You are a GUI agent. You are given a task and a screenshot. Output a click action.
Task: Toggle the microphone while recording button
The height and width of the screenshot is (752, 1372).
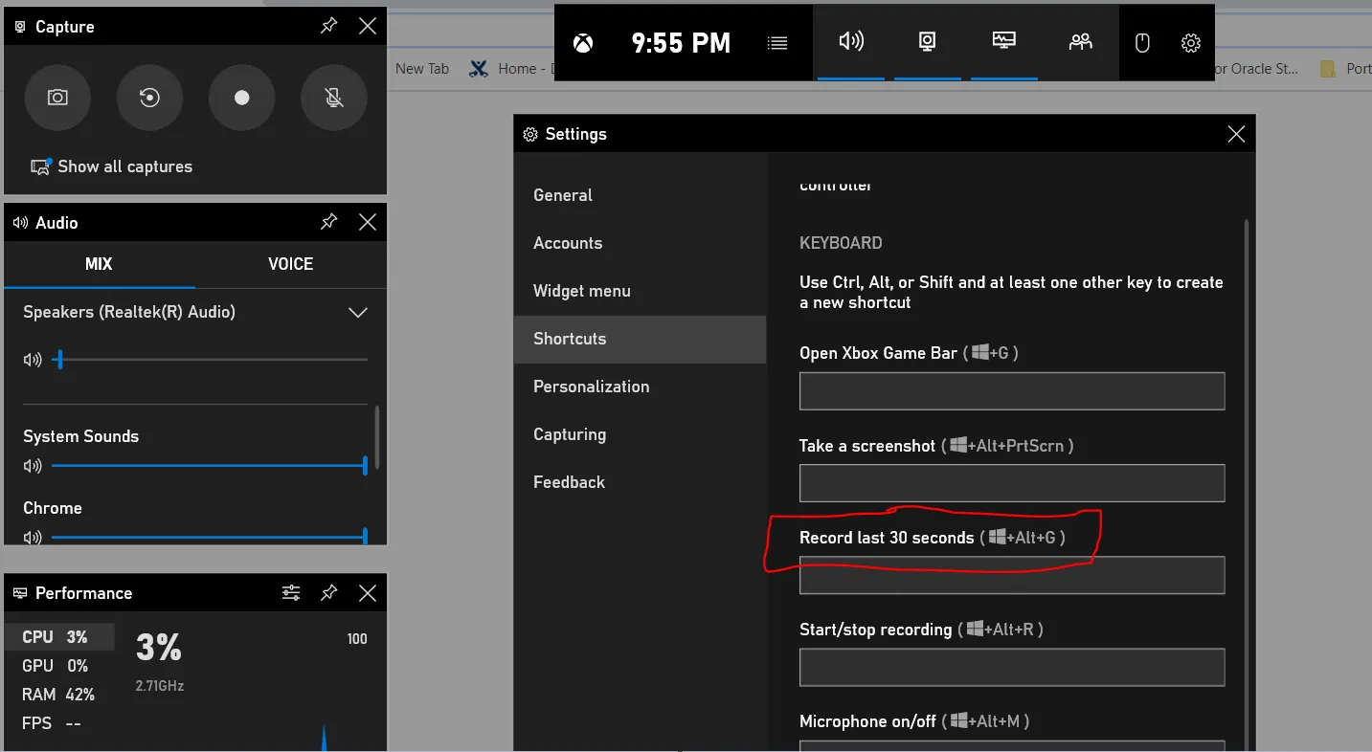pos(334,98)
